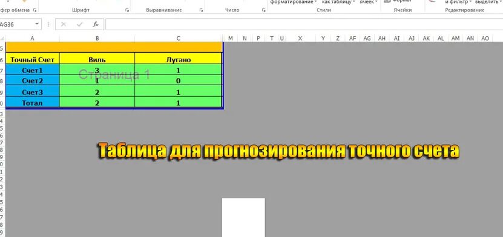This screenshot has height=237, width=503.
Task: Select column N header
Action: pos(245,39)
